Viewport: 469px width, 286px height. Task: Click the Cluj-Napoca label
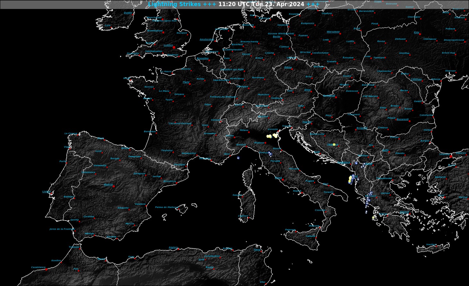(370, 96)
